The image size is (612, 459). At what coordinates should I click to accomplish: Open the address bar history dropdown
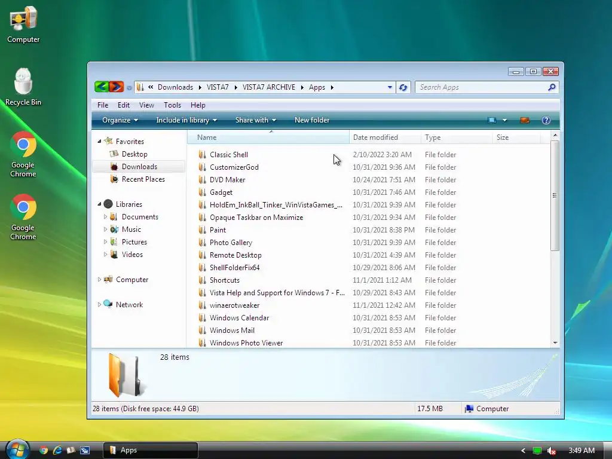pos(390,87)
